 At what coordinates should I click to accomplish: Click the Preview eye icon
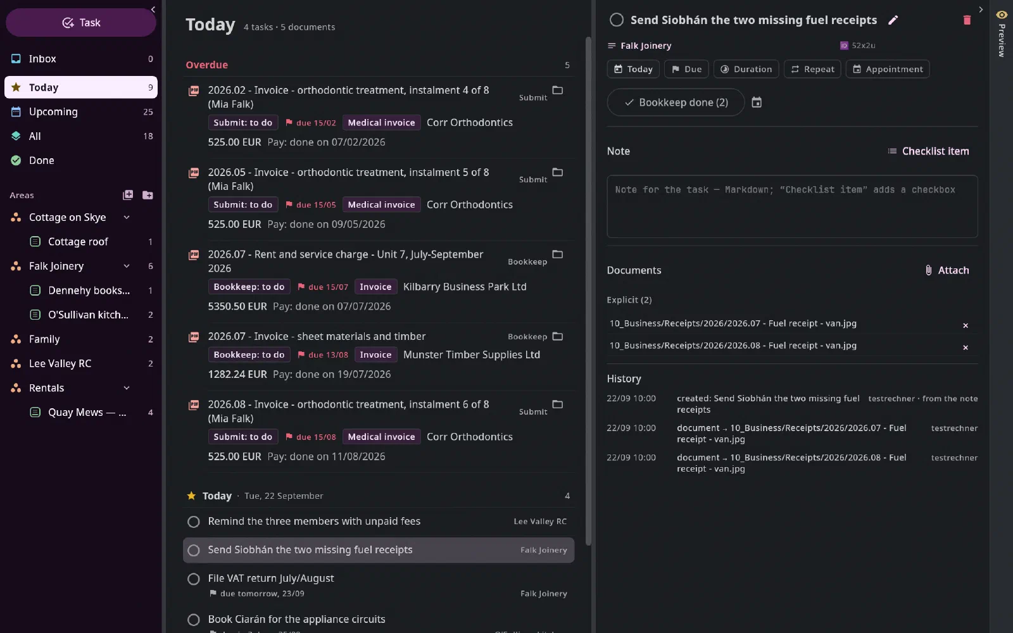click(1002, 15)
